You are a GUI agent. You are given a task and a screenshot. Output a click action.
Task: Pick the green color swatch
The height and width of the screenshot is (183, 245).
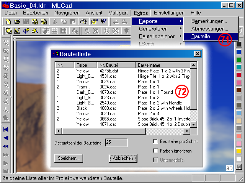238,60
